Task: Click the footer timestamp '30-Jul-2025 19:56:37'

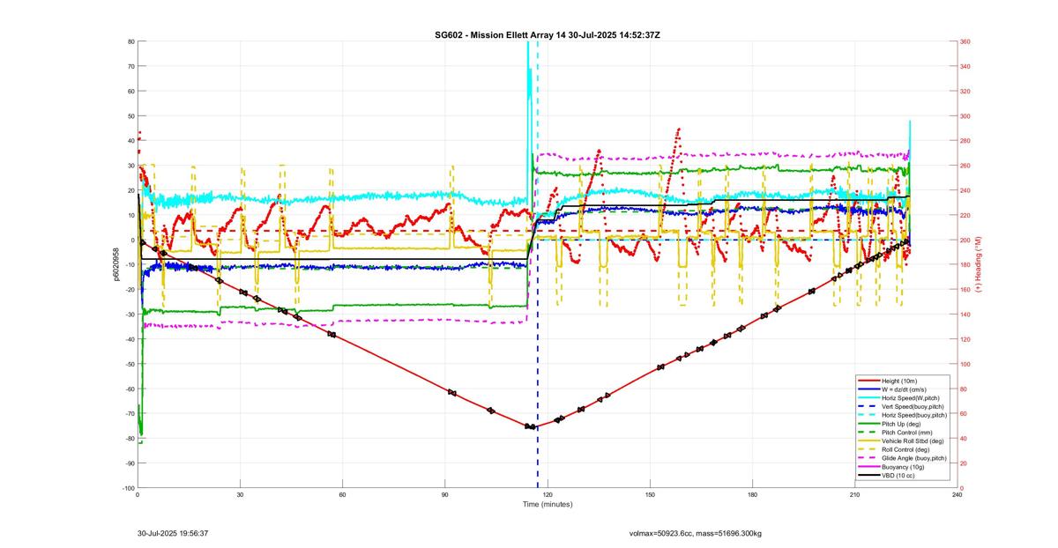Action: tap(173, 533)
